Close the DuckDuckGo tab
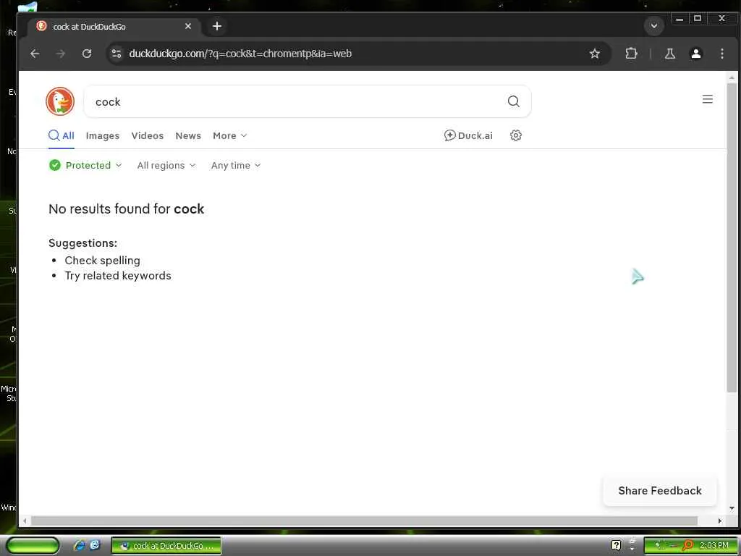 [x=188, y=26]
